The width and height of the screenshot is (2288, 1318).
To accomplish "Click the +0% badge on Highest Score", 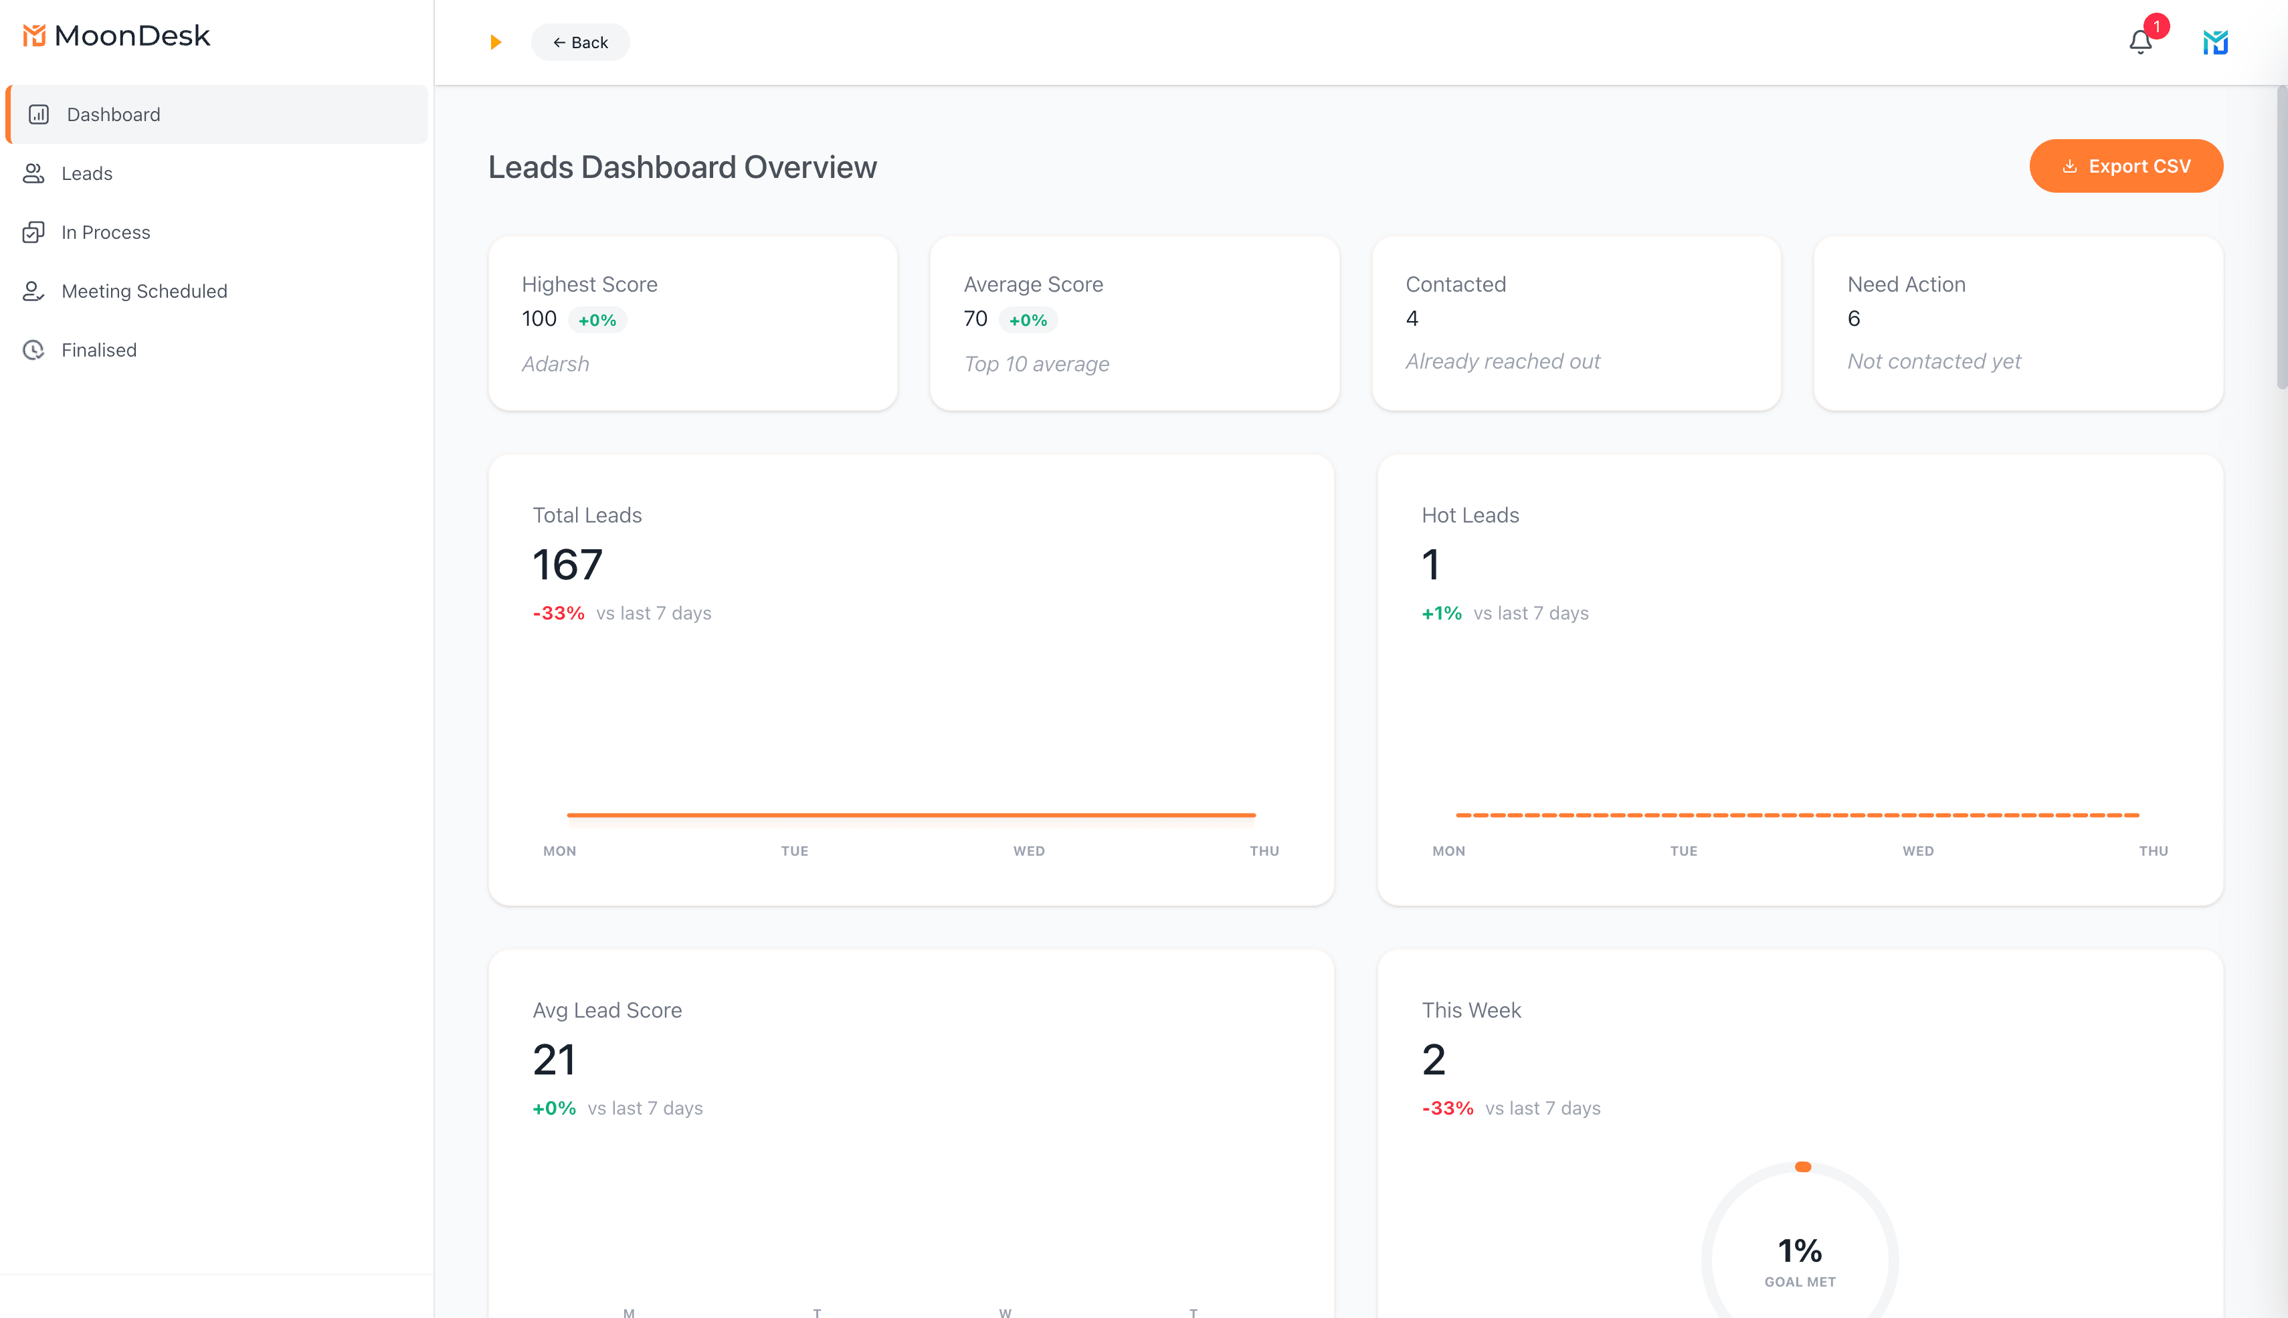I will (597, 320).
